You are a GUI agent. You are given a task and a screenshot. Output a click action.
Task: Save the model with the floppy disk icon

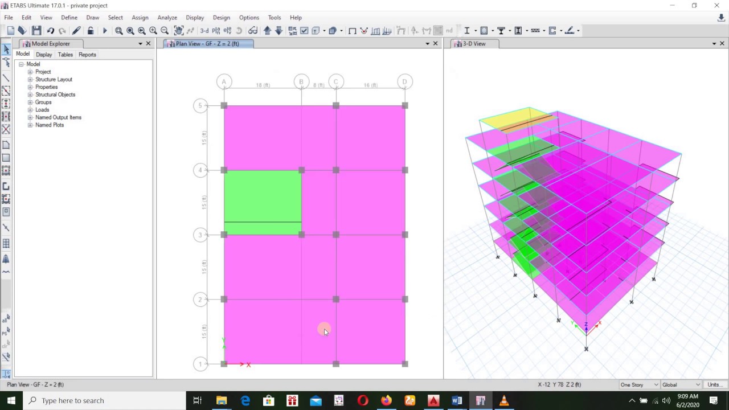[36, 31]
